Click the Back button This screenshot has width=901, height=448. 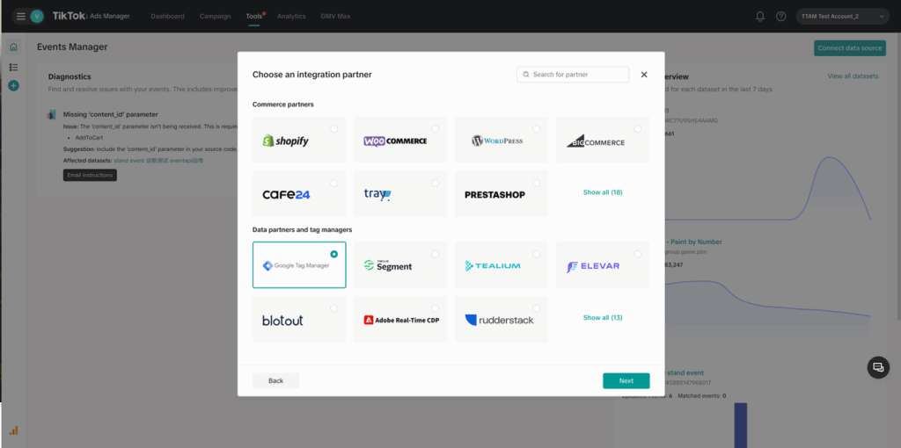[x=275, y=381]
